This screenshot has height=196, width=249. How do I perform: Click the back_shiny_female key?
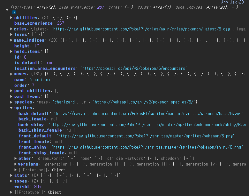[40, 130]
